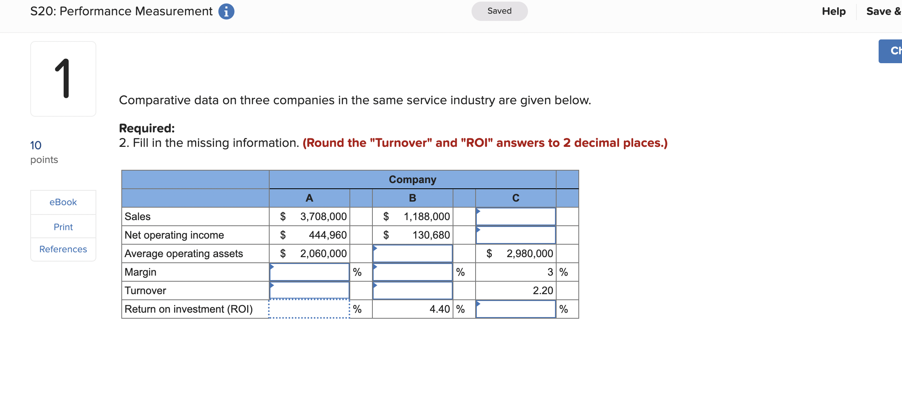Screen dimensions: 902x404
Task: Click the Print link
Action: [x=63, y=227]
